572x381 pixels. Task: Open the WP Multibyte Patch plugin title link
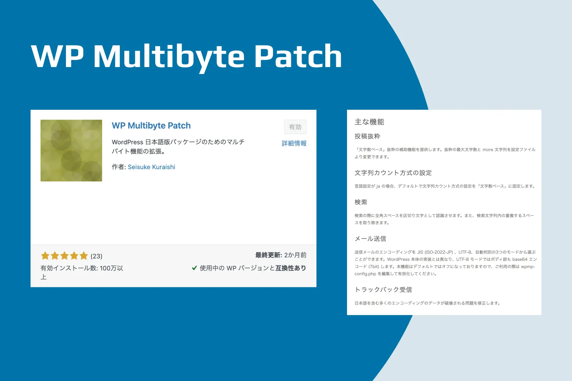(151, 126)
